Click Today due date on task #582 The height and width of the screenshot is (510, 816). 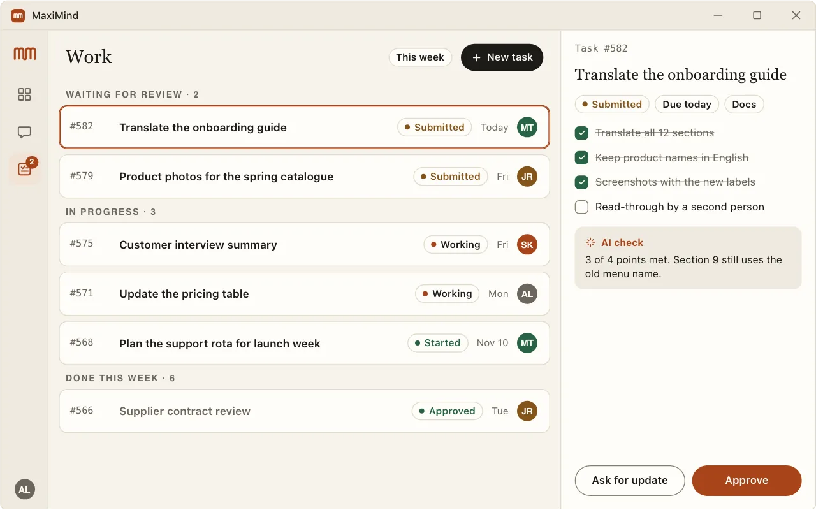494,127
